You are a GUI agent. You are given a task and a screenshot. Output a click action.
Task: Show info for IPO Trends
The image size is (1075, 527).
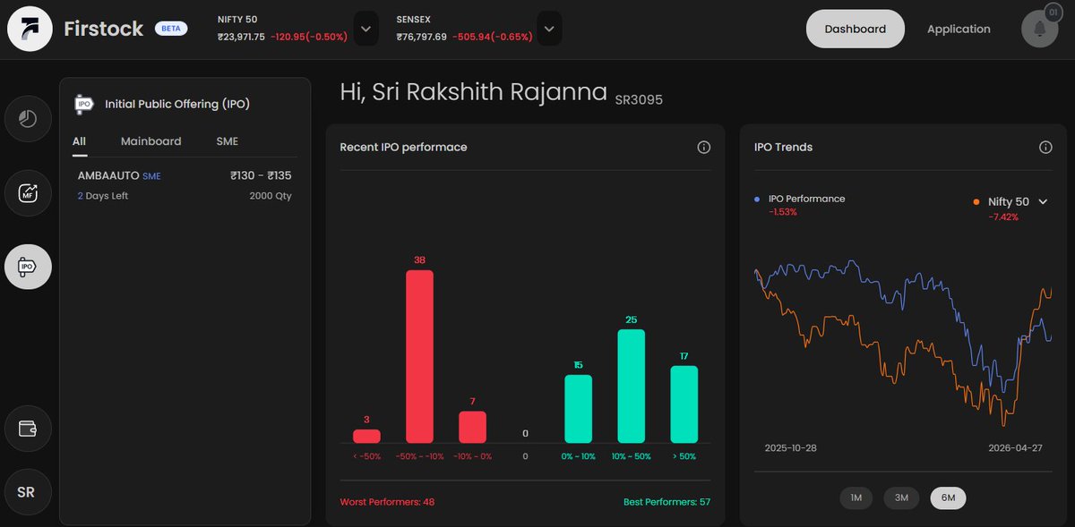pyautogui.click(x=1045, y=147)
